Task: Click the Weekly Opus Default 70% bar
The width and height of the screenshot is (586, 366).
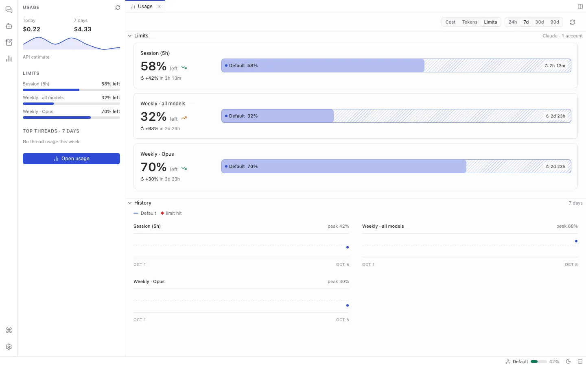Action: (396, 166)
